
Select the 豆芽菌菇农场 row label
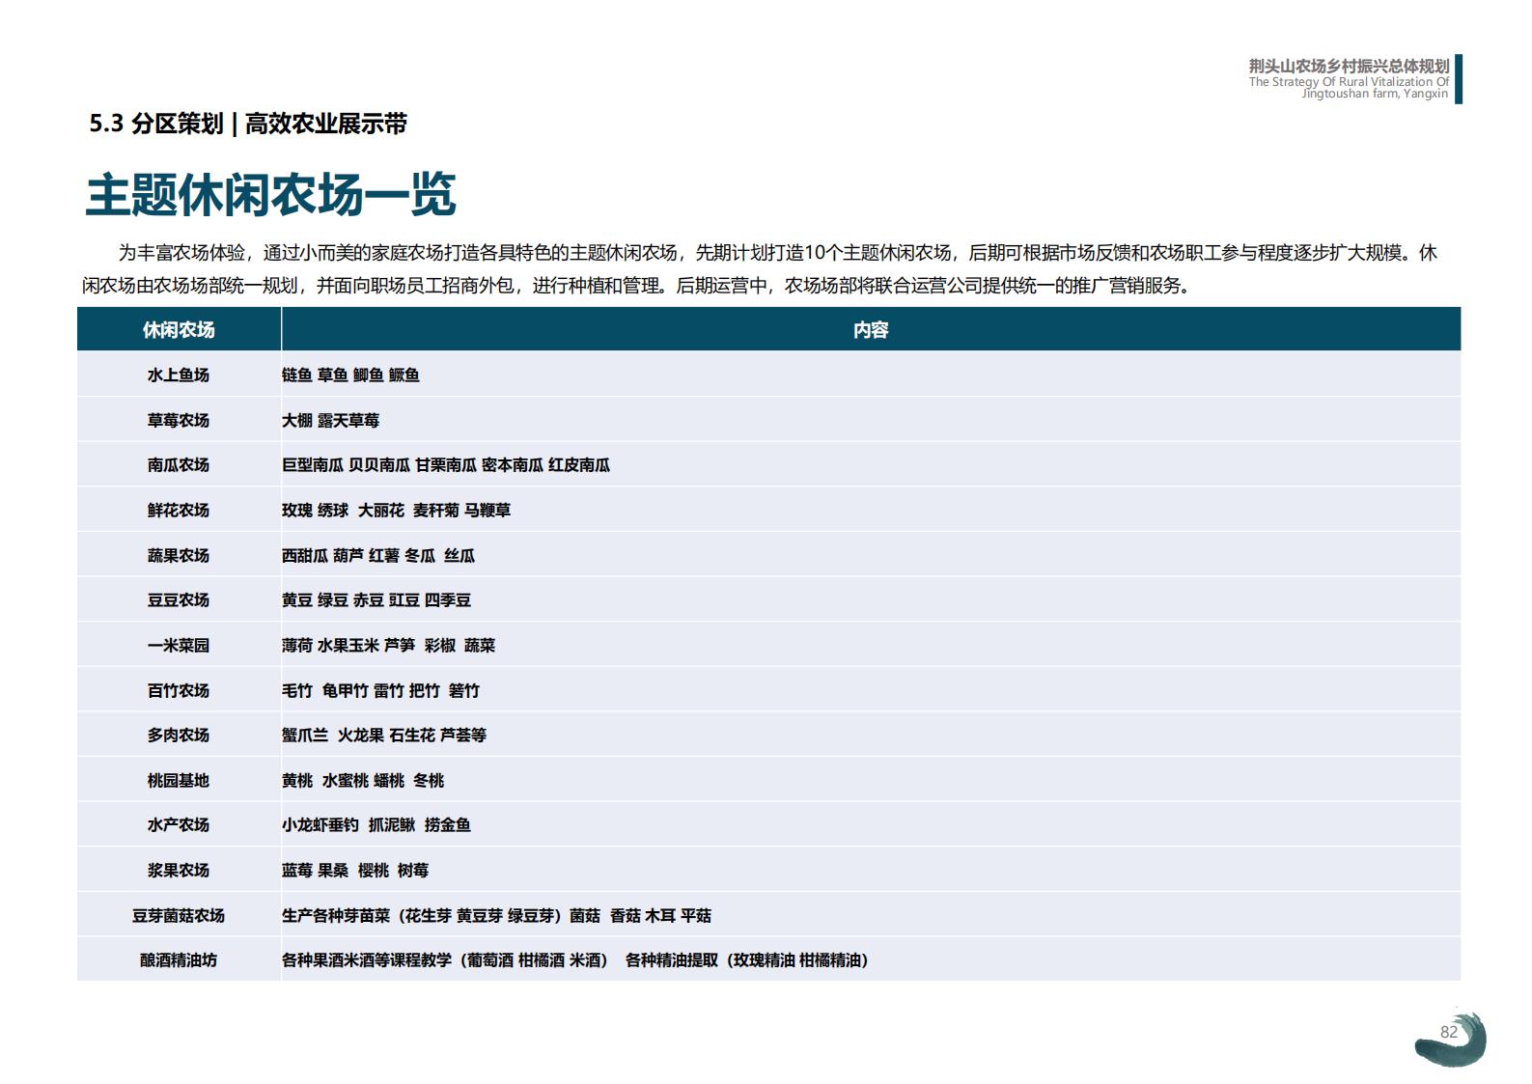(179, 915)
